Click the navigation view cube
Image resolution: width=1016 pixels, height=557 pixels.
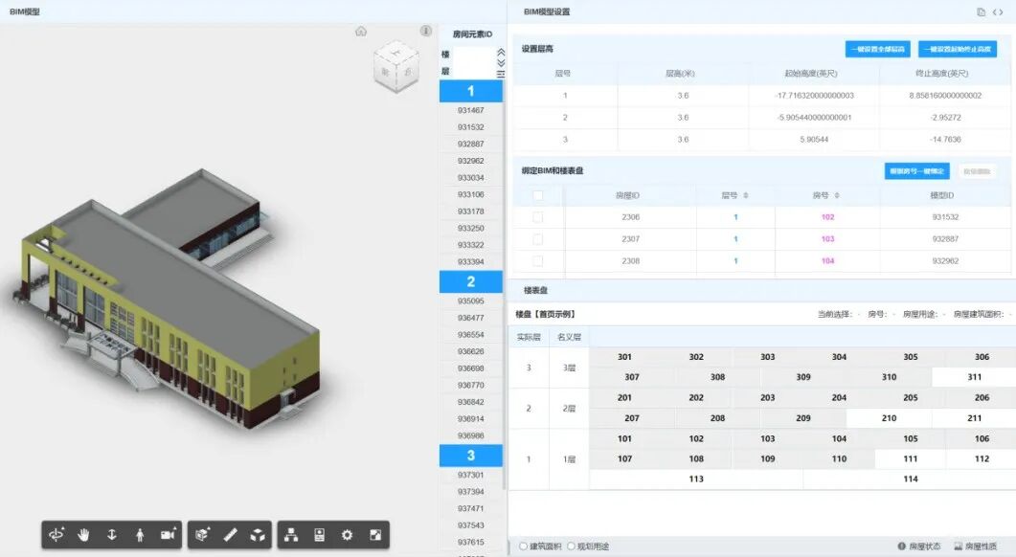point(395,67)
